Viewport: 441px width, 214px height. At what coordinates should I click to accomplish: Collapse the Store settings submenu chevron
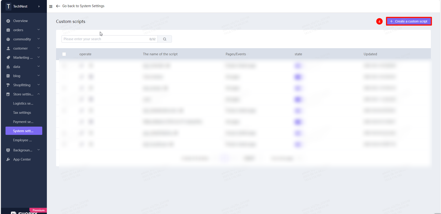tap(39, 94)
